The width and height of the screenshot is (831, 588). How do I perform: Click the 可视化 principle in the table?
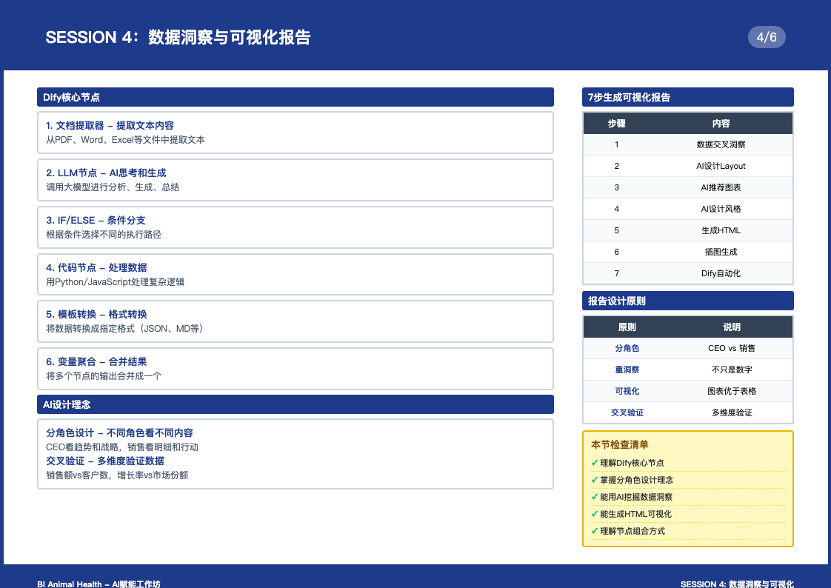click(x=627, y=391)
